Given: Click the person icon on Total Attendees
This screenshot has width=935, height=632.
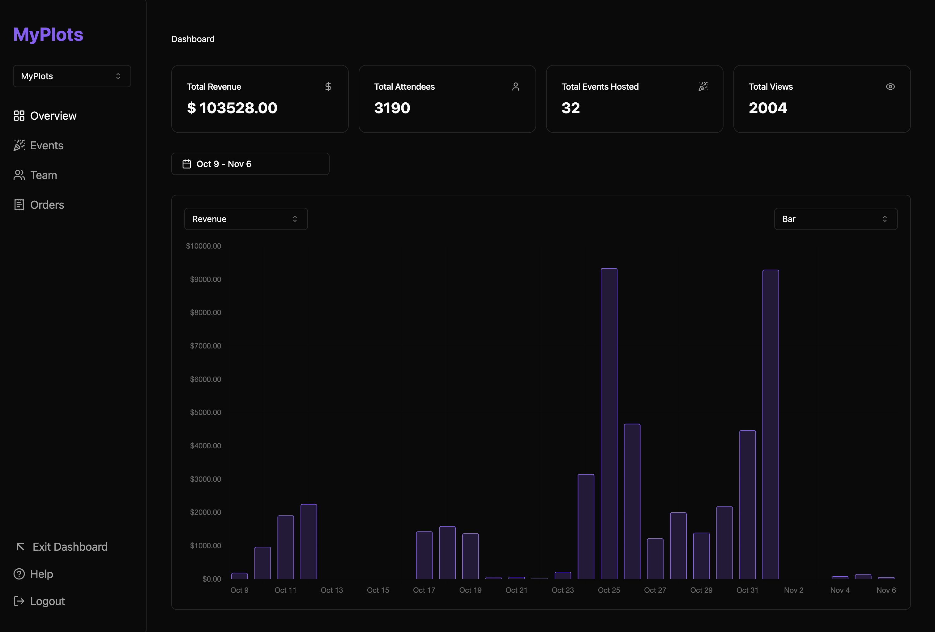Looking at the screenshot, I should (515, 87).
